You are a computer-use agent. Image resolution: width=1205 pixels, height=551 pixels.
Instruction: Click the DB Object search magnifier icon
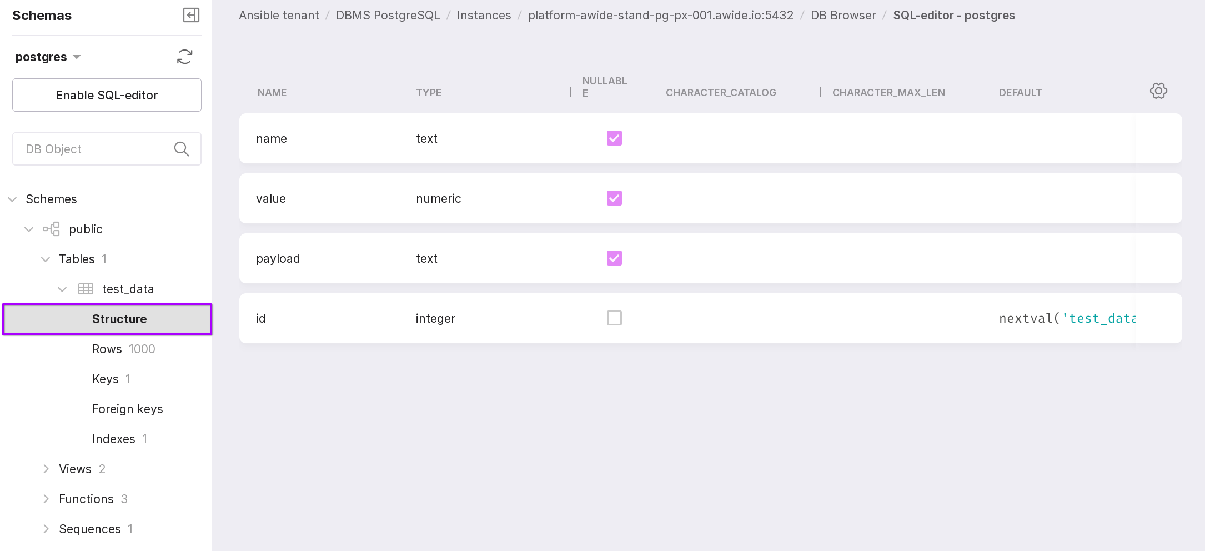tap(182, 149)
